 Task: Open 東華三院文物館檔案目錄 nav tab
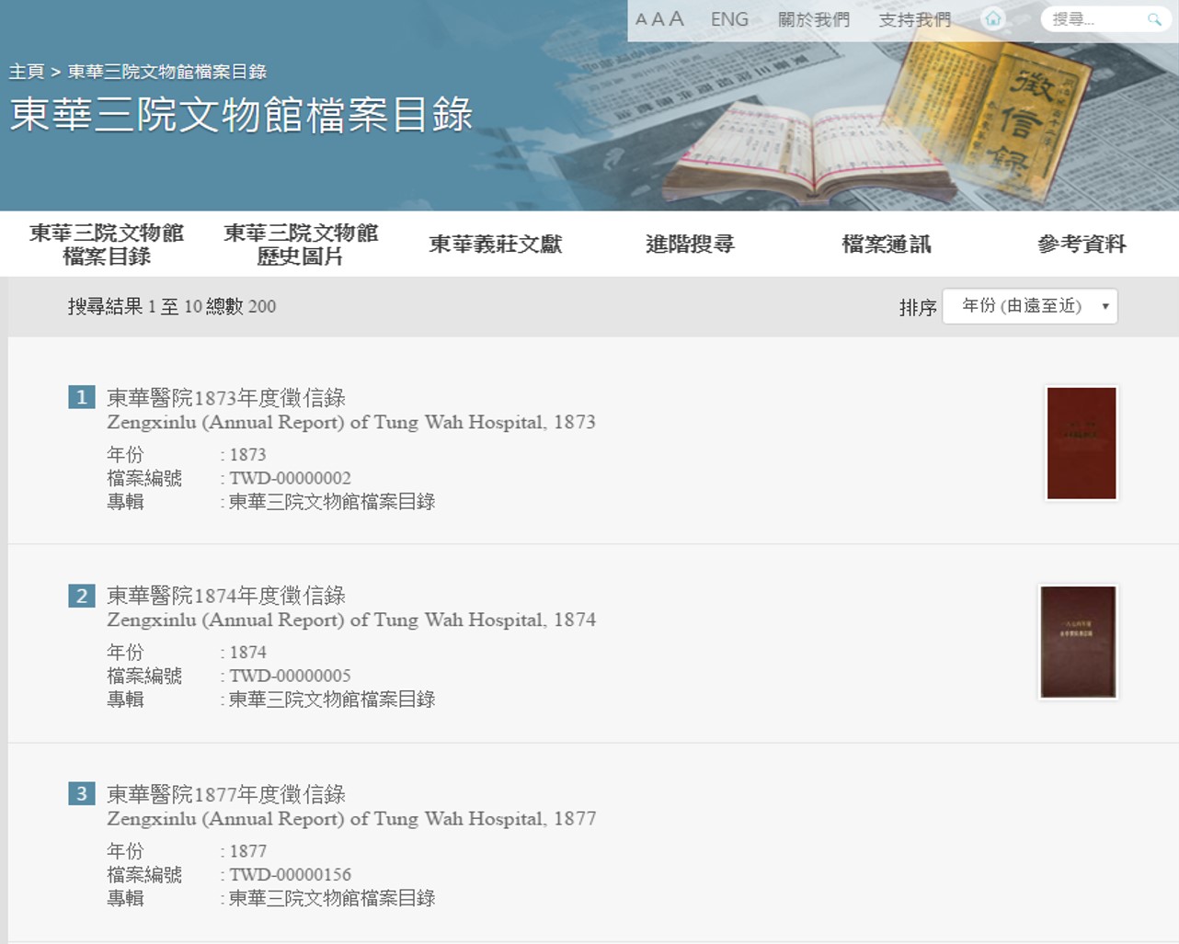coord(107,245)
